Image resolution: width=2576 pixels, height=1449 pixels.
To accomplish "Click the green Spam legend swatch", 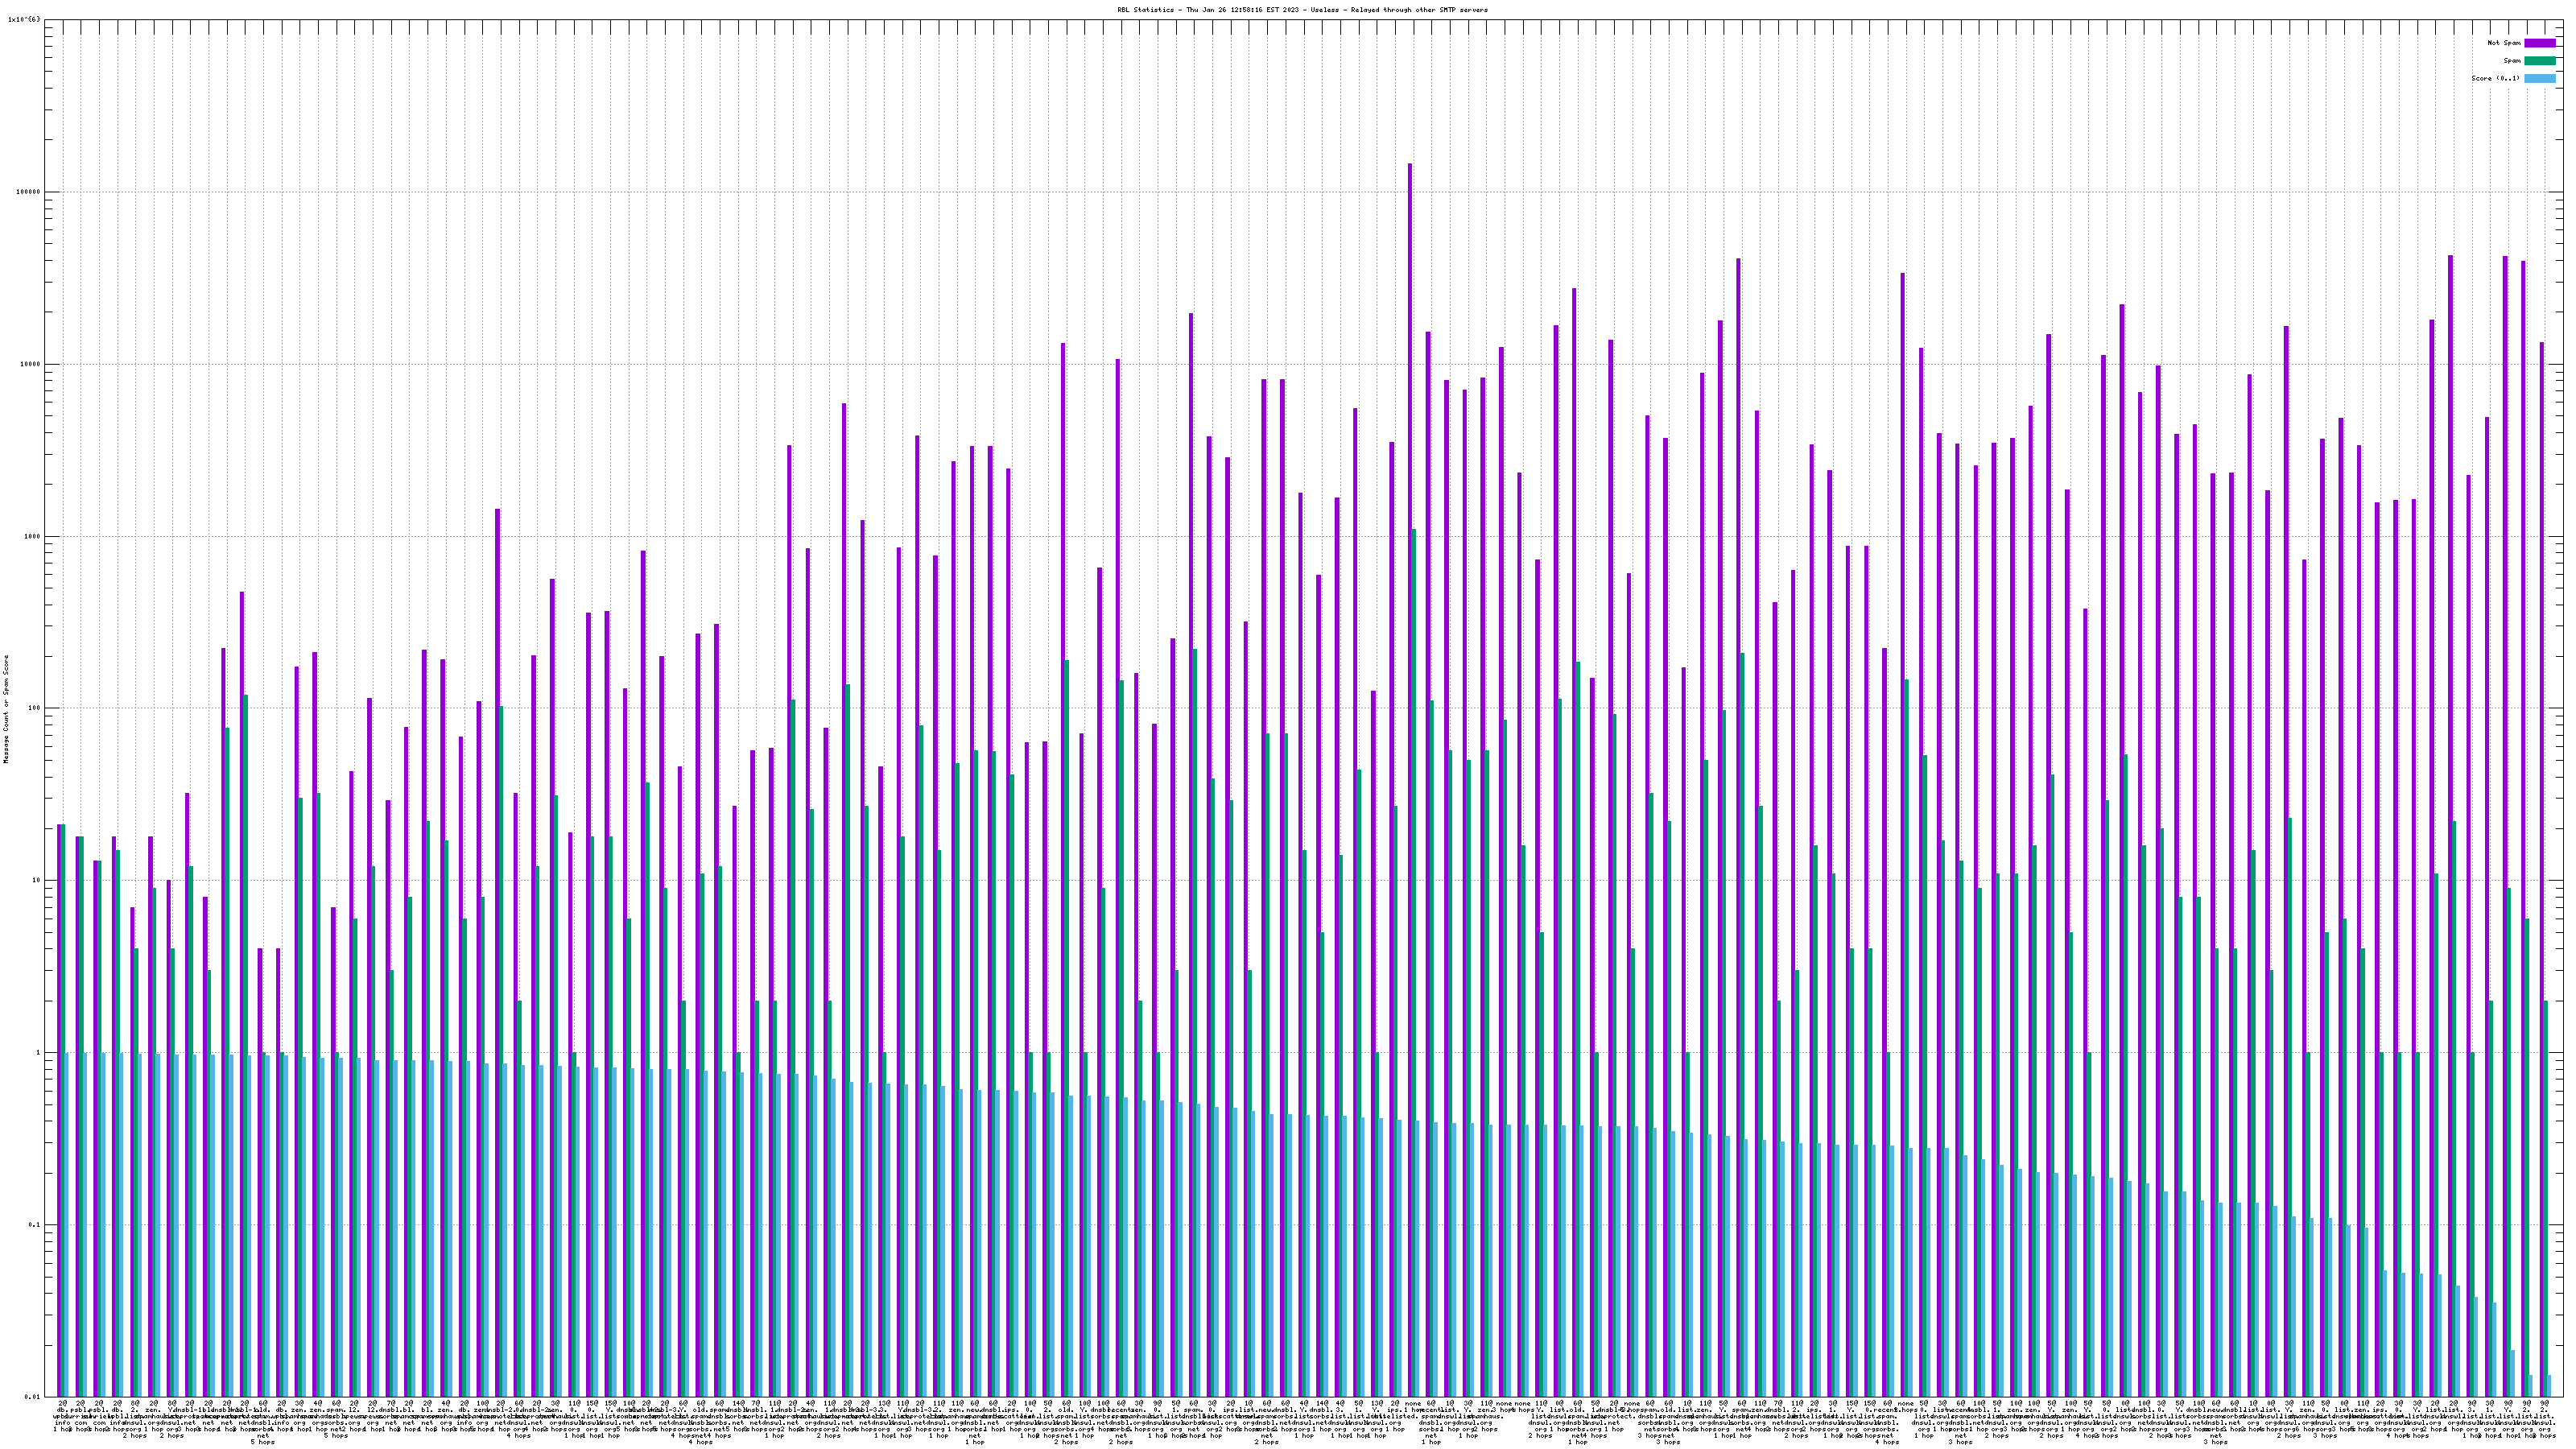I will 2539,61.
